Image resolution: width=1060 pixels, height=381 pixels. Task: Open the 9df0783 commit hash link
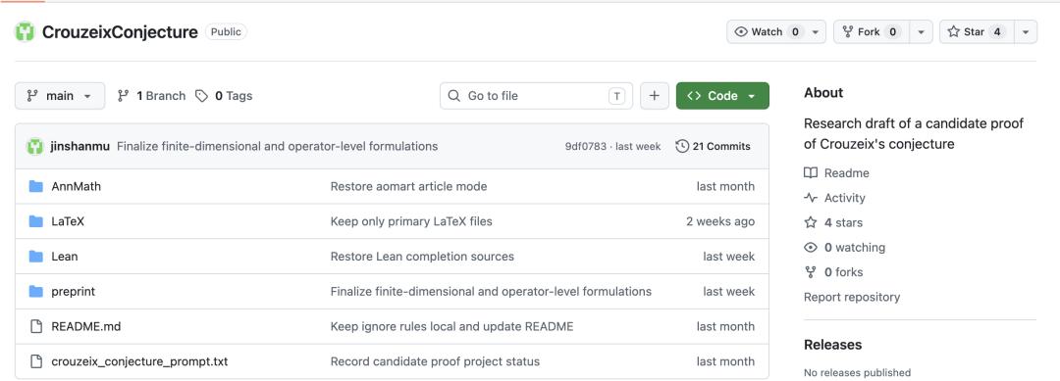click(585, 146)
